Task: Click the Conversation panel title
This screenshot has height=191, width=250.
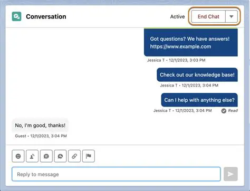Action: [x=46, y=16]
